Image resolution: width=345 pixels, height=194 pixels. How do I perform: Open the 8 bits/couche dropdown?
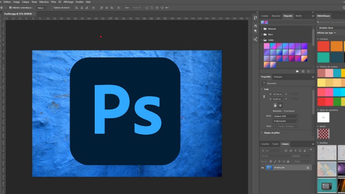[x=285, y=121]
